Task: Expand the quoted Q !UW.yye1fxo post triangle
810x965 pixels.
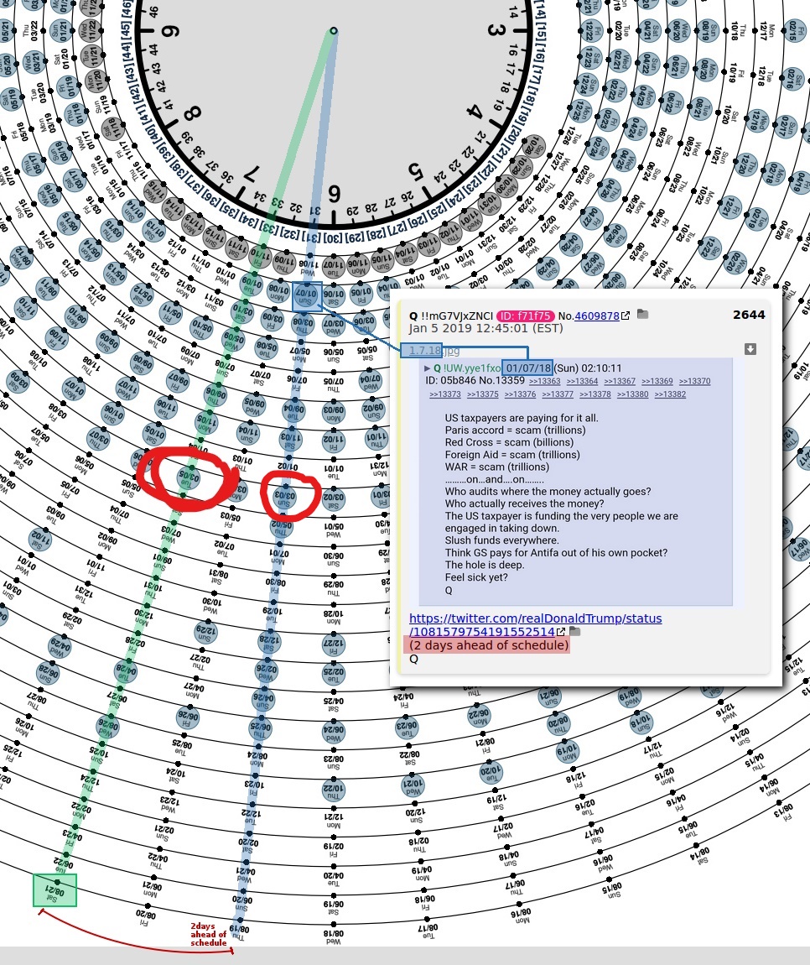Action: point(427,368)
